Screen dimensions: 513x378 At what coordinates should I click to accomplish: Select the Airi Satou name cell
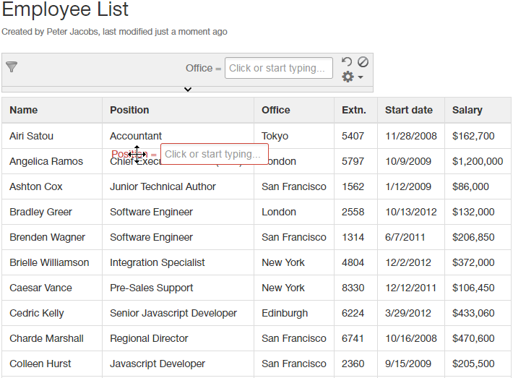tap(31, 136)
